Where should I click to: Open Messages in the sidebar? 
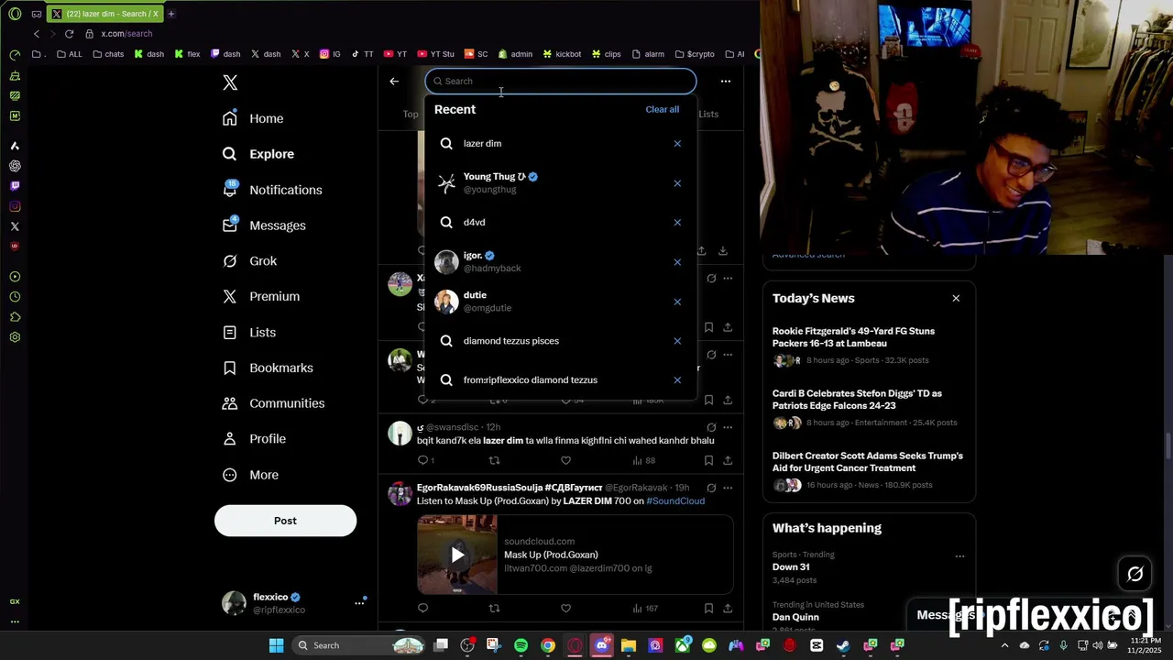265,225
